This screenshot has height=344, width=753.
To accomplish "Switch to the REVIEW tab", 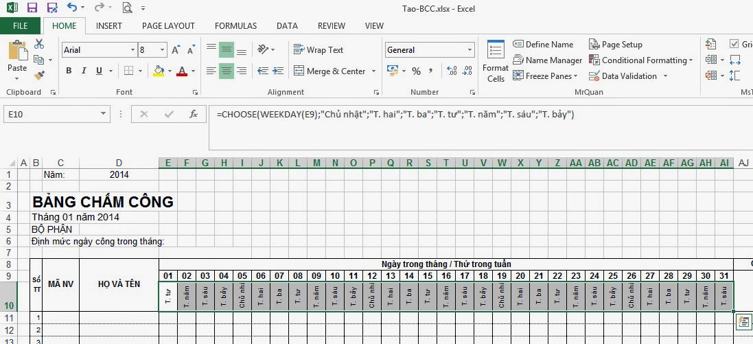I will [332, 26].
